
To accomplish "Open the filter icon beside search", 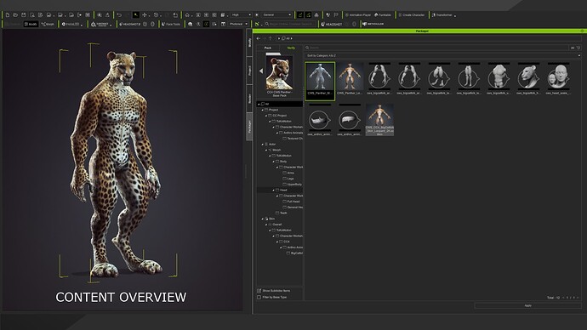I will [x=578, y=48].
